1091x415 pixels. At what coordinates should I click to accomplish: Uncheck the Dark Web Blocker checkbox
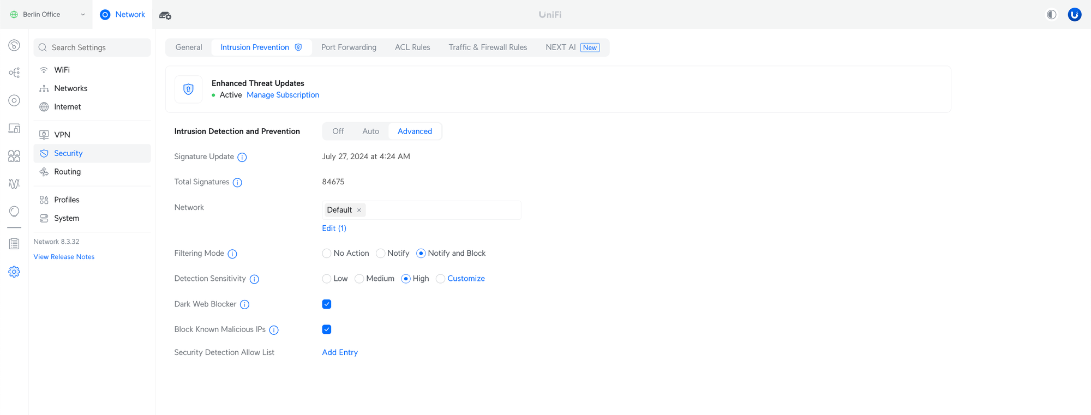click(x=327, y=304)
